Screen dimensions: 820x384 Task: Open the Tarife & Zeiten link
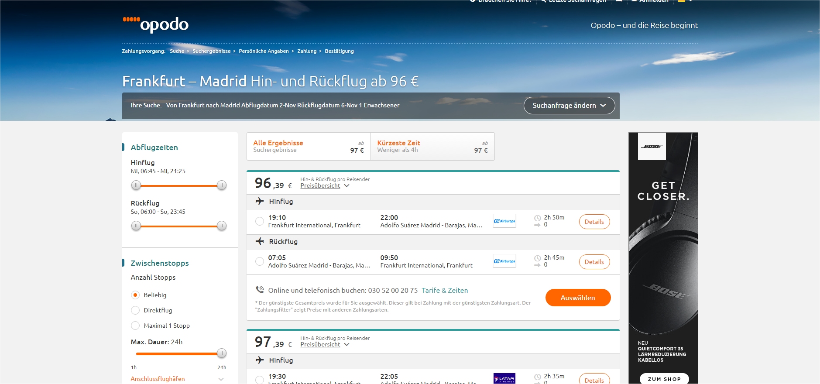pos(444,291)
